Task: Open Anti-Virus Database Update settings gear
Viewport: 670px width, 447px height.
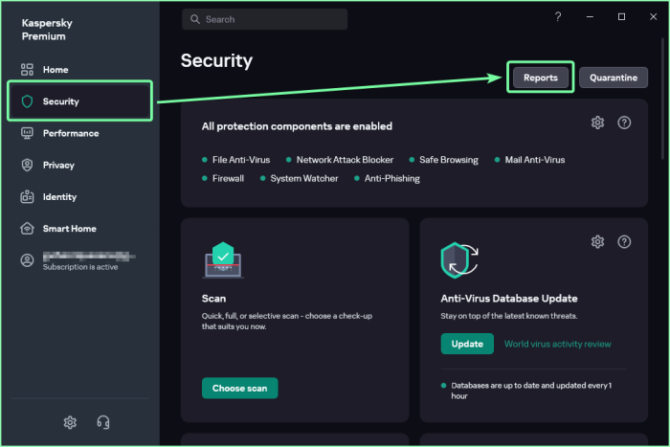Action: coord(597,241)
